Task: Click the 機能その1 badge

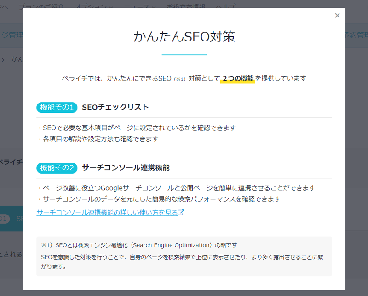Action: tap(57, 107)
